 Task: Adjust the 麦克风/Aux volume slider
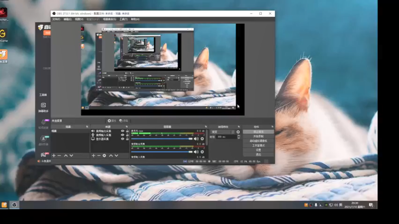[162, 139]
